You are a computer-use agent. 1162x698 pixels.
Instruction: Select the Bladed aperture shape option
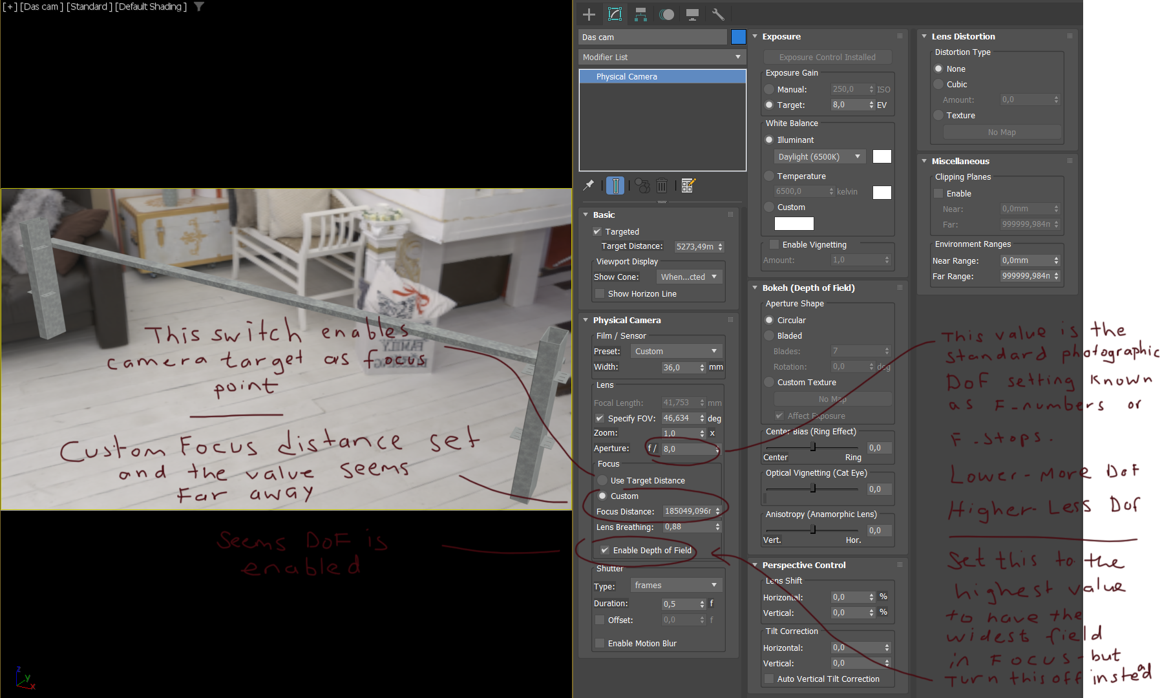(x=769, y=335)
